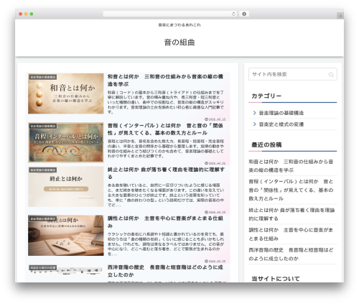Click the date under the 終止とは何か article
The width and height of the screenshot is (359, 304).
click(x=215, y=212)
